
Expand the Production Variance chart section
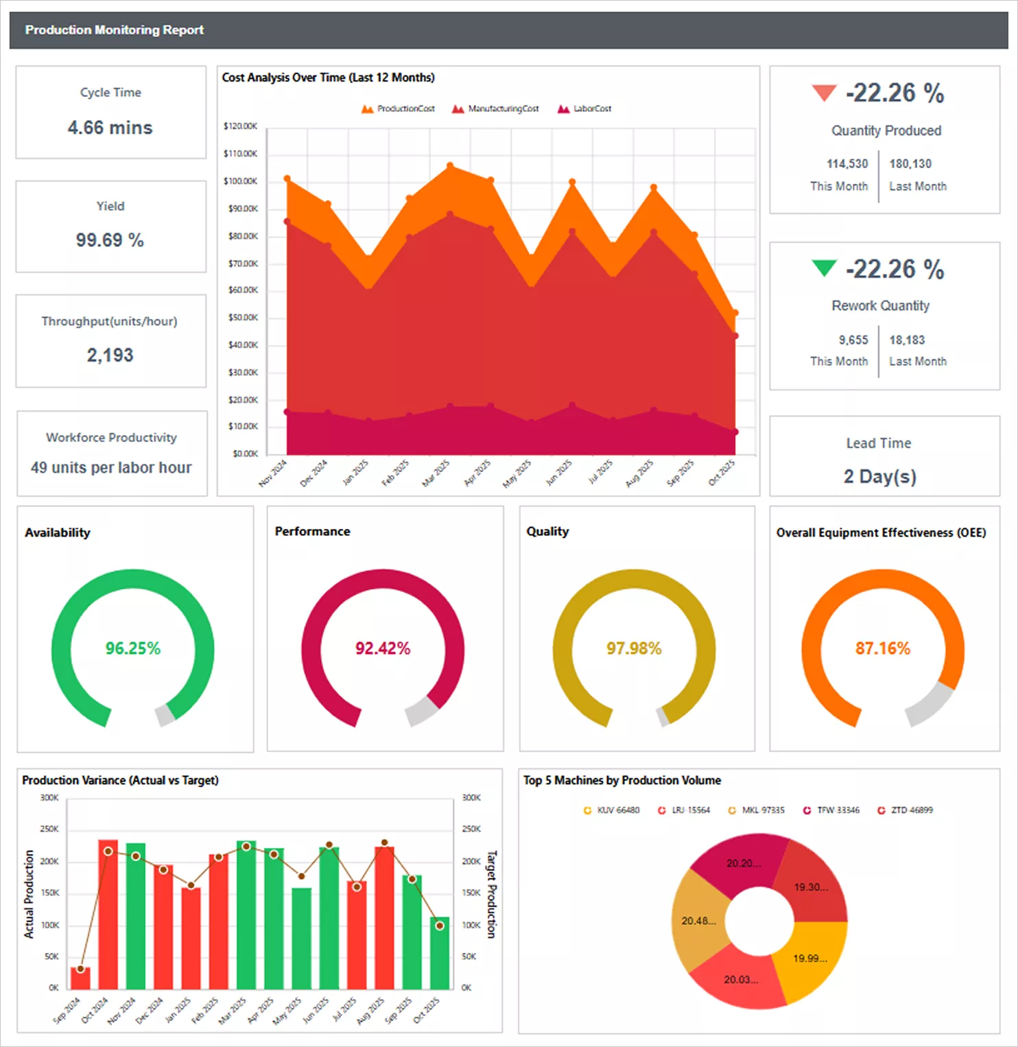tap(121, 780)
